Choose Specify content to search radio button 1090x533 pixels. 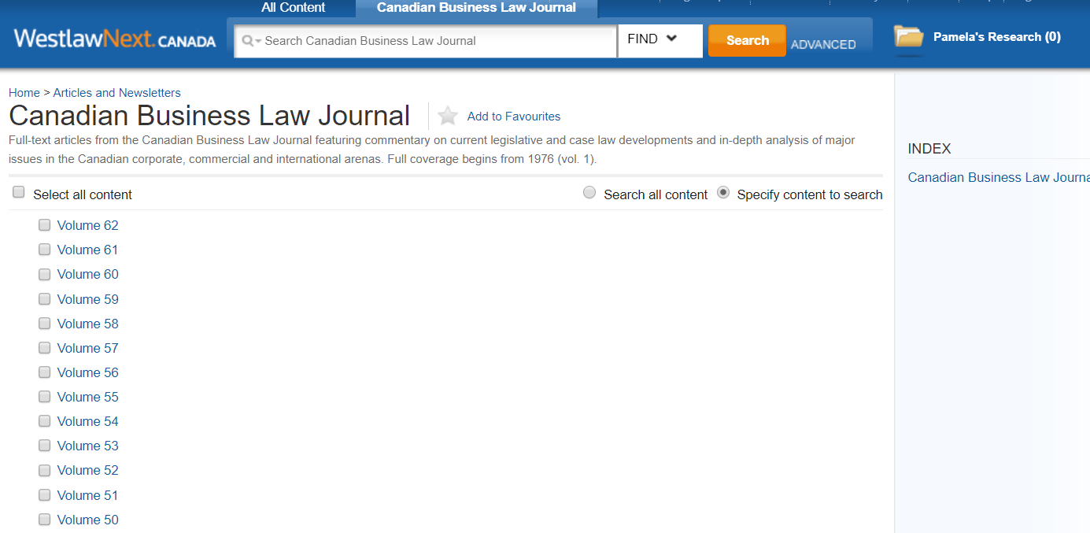point(723,193)
